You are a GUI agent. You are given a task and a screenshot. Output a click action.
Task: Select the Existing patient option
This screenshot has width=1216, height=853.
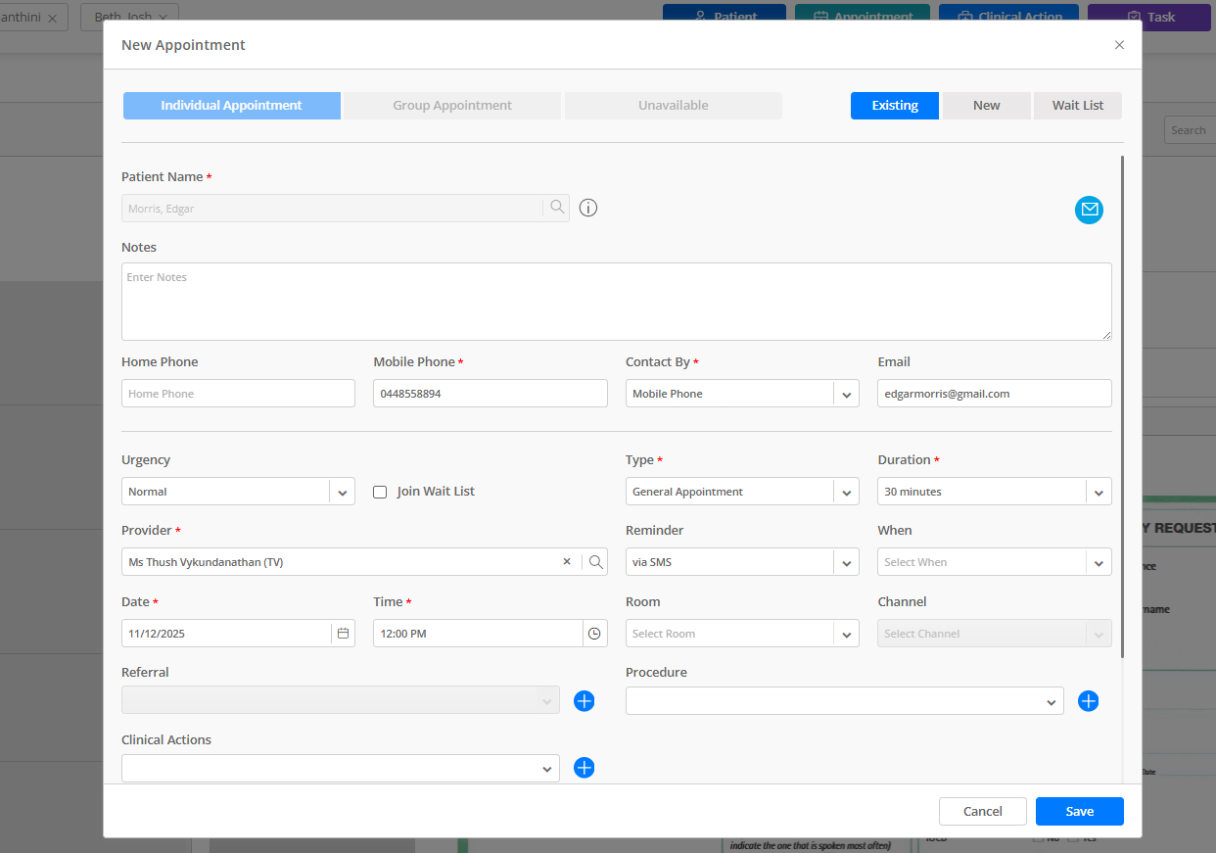click(x=895, y=106)
